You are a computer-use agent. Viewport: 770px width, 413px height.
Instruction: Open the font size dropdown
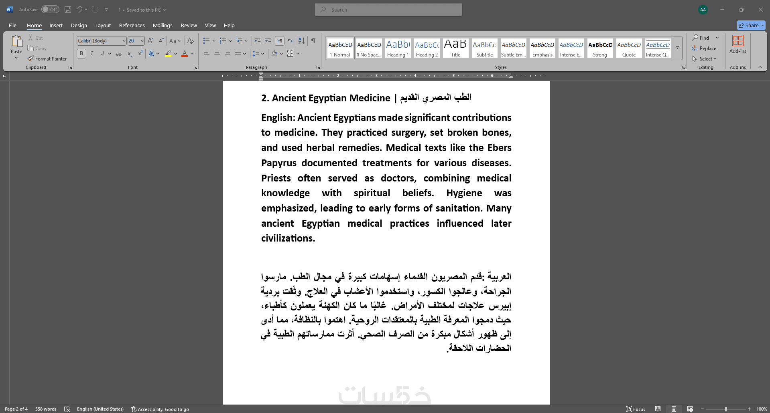pos(142,41)
